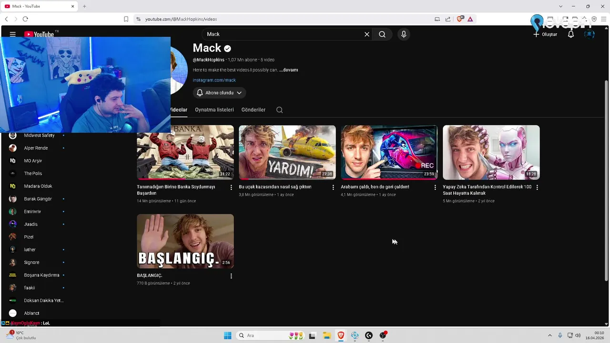Clear the search text with the X
The height and width of the screenshot is (343, 610).
point(367,34)
